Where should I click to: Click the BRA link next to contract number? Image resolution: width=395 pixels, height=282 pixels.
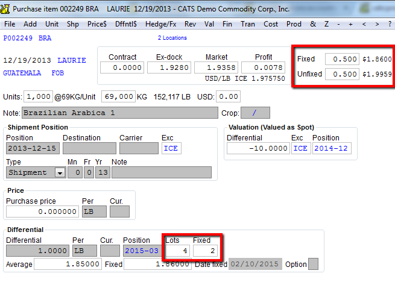[x=45, y=38]
